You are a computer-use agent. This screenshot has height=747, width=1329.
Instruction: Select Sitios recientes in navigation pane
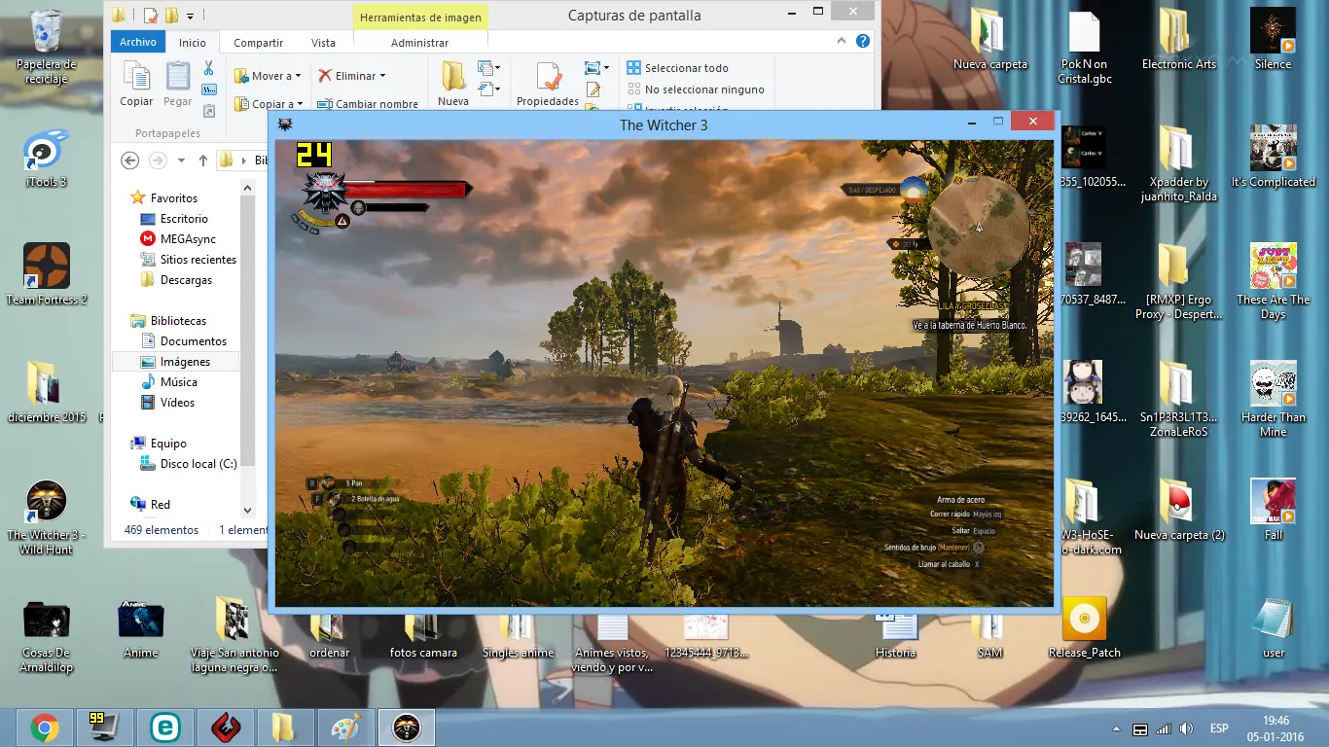pyautogui.click(x=189, y=260)
